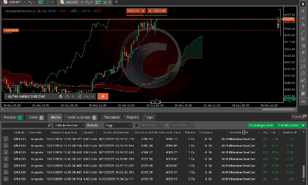Open ALPHA Number ONE Cbot settings gear

pos(61,97)
